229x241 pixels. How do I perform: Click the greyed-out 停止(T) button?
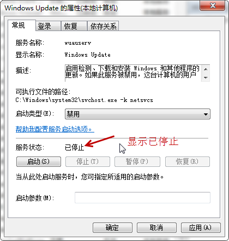click(88, 161)
